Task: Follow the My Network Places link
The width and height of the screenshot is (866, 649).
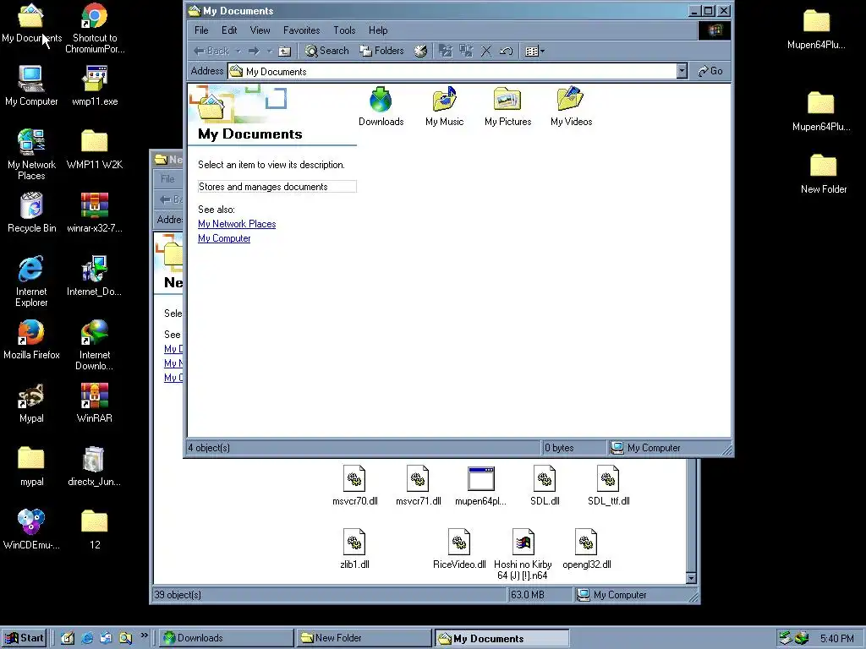Action: pos(237,224)
